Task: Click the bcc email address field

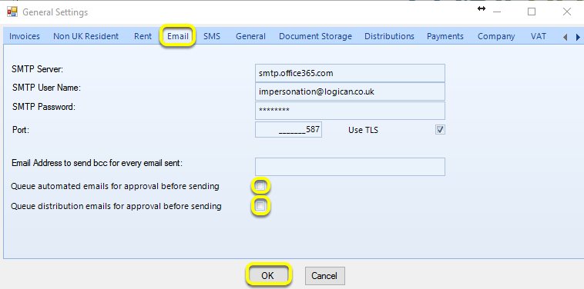Action: [350, 167]
